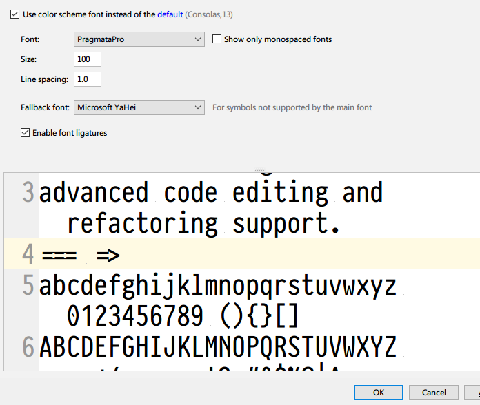480x405 pixels.
Task: Open the Font dropdown showing PragmataPro
Action: point(139,39)
